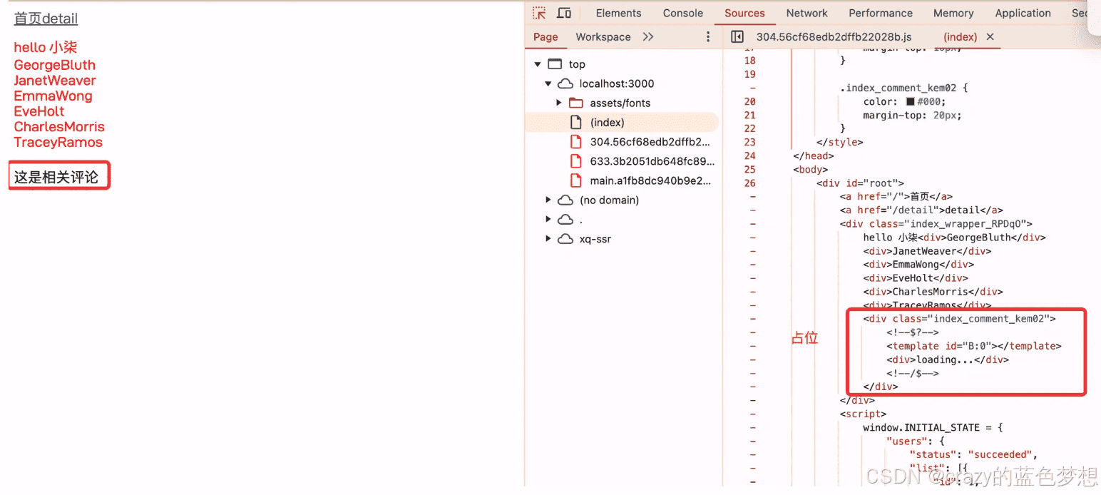This screenshot has height=495, width=1101.
Task: Click the JanetWeaver name on page
Action: click(55, 81)
